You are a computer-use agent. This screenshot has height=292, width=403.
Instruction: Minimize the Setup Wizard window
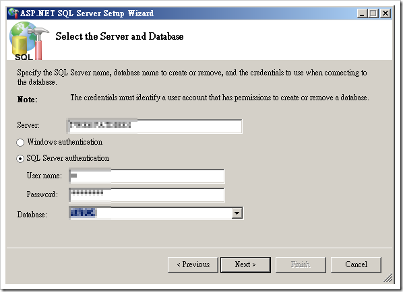click(362, 13)
